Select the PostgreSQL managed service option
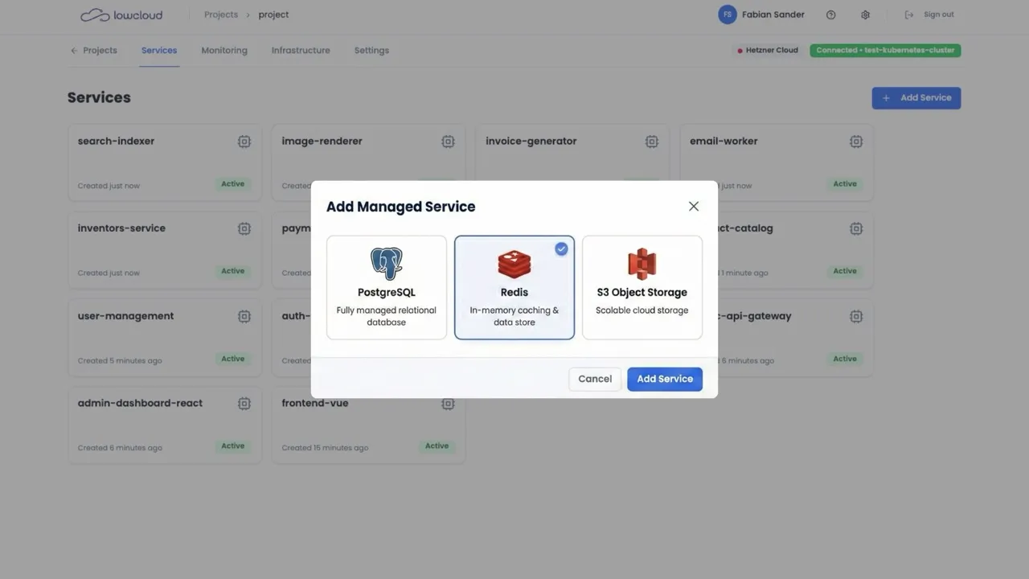The image size is (1029, 579). (386, 287)
